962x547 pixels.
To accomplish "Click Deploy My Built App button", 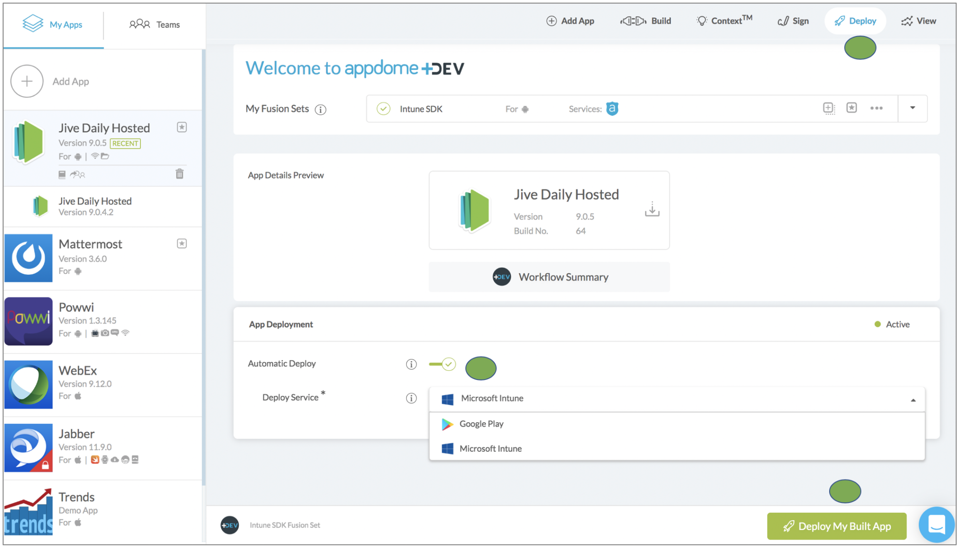I will click(837, 526).
